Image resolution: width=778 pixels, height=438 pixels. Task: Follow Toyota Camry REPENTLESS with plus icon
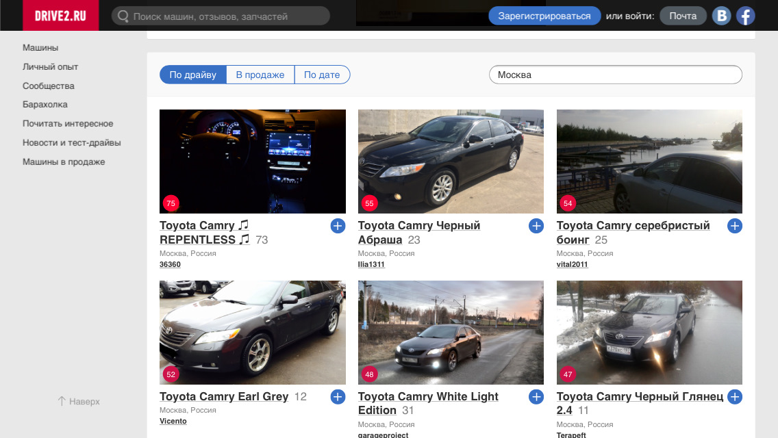tap(338, 226)
